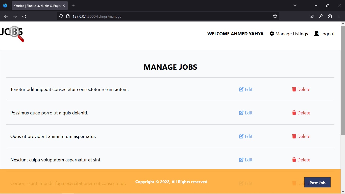Viewport: 345px width, 194px height.
Task: Reload the page with the refresh button
Action: (x=24, y=16)
